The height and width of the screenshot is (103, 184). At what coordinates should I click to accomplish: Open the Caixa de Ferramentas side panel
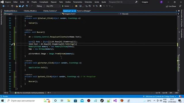pos(1,17)
